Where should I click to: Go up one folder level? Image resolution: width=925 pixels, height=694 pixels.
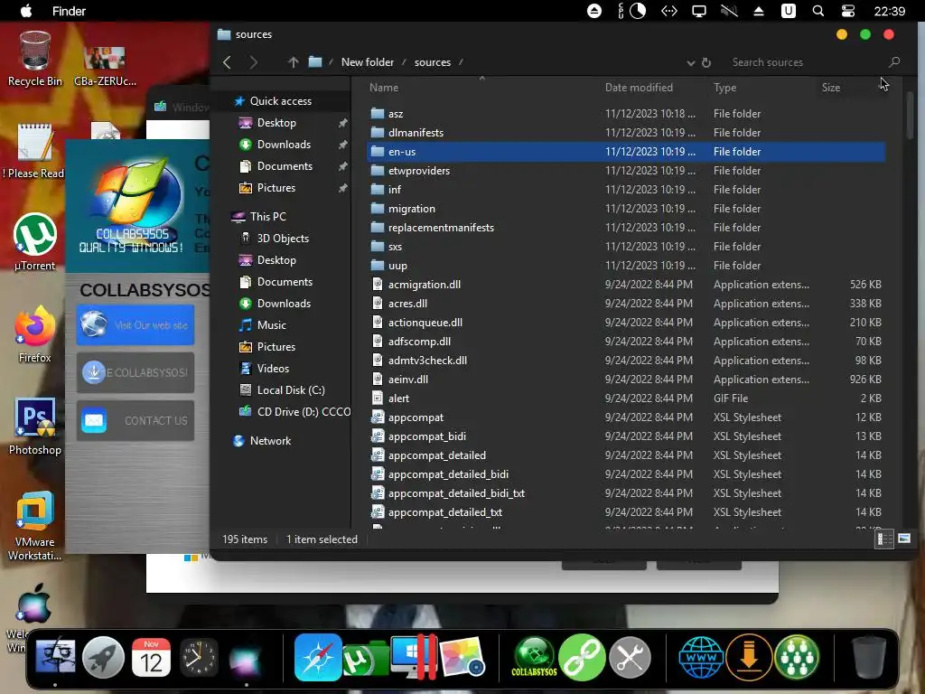[294, 62]
